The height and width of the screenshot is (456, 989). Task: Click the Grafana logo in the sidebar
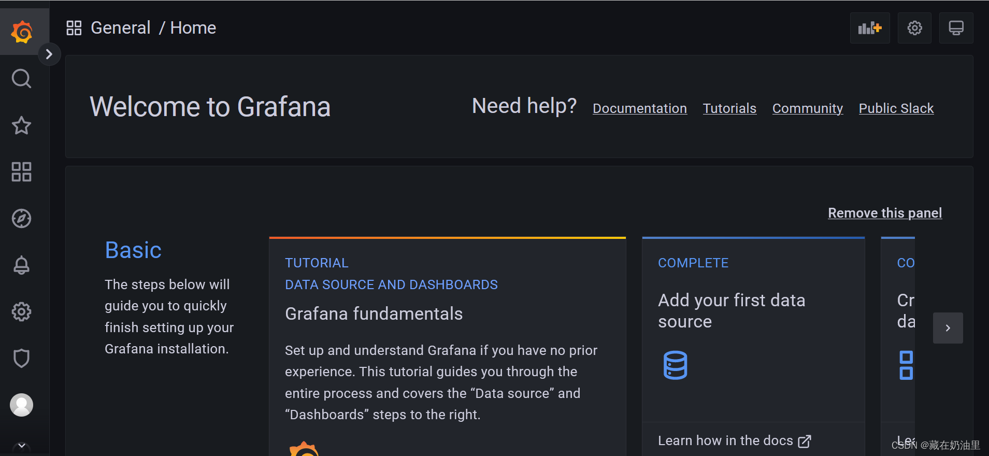pyautogui.click(x=22, y=32)
